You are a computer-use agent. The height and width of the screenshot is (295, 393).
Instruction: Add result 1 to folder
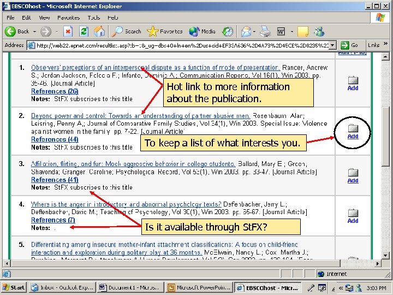point(353,84)
